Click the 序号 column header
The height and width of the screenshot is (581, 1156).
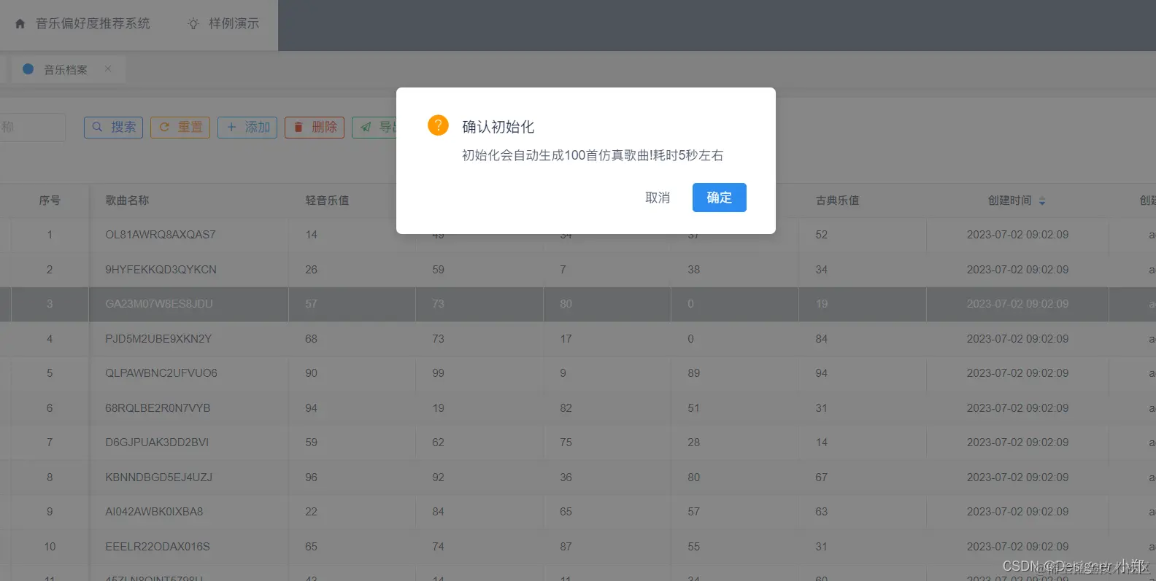point(50,200)
